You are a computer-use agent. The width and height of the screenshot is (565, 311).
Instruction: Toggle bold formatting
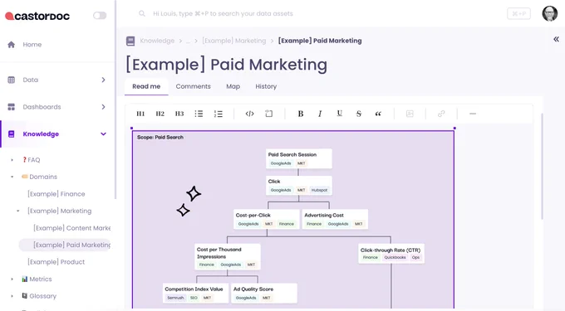coord(301,114)
